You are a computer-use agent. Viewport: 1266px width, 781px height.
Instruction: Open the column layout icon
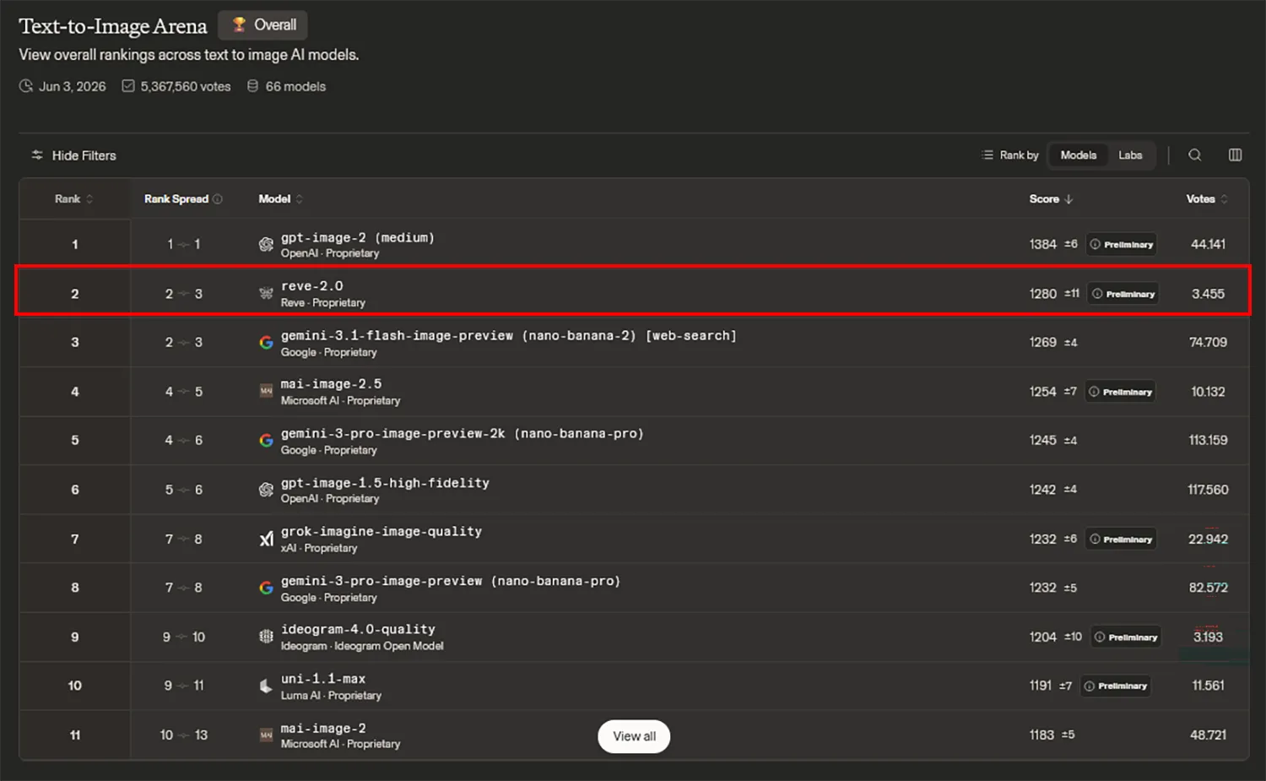pyautogui.click(x=1235, y=155)
